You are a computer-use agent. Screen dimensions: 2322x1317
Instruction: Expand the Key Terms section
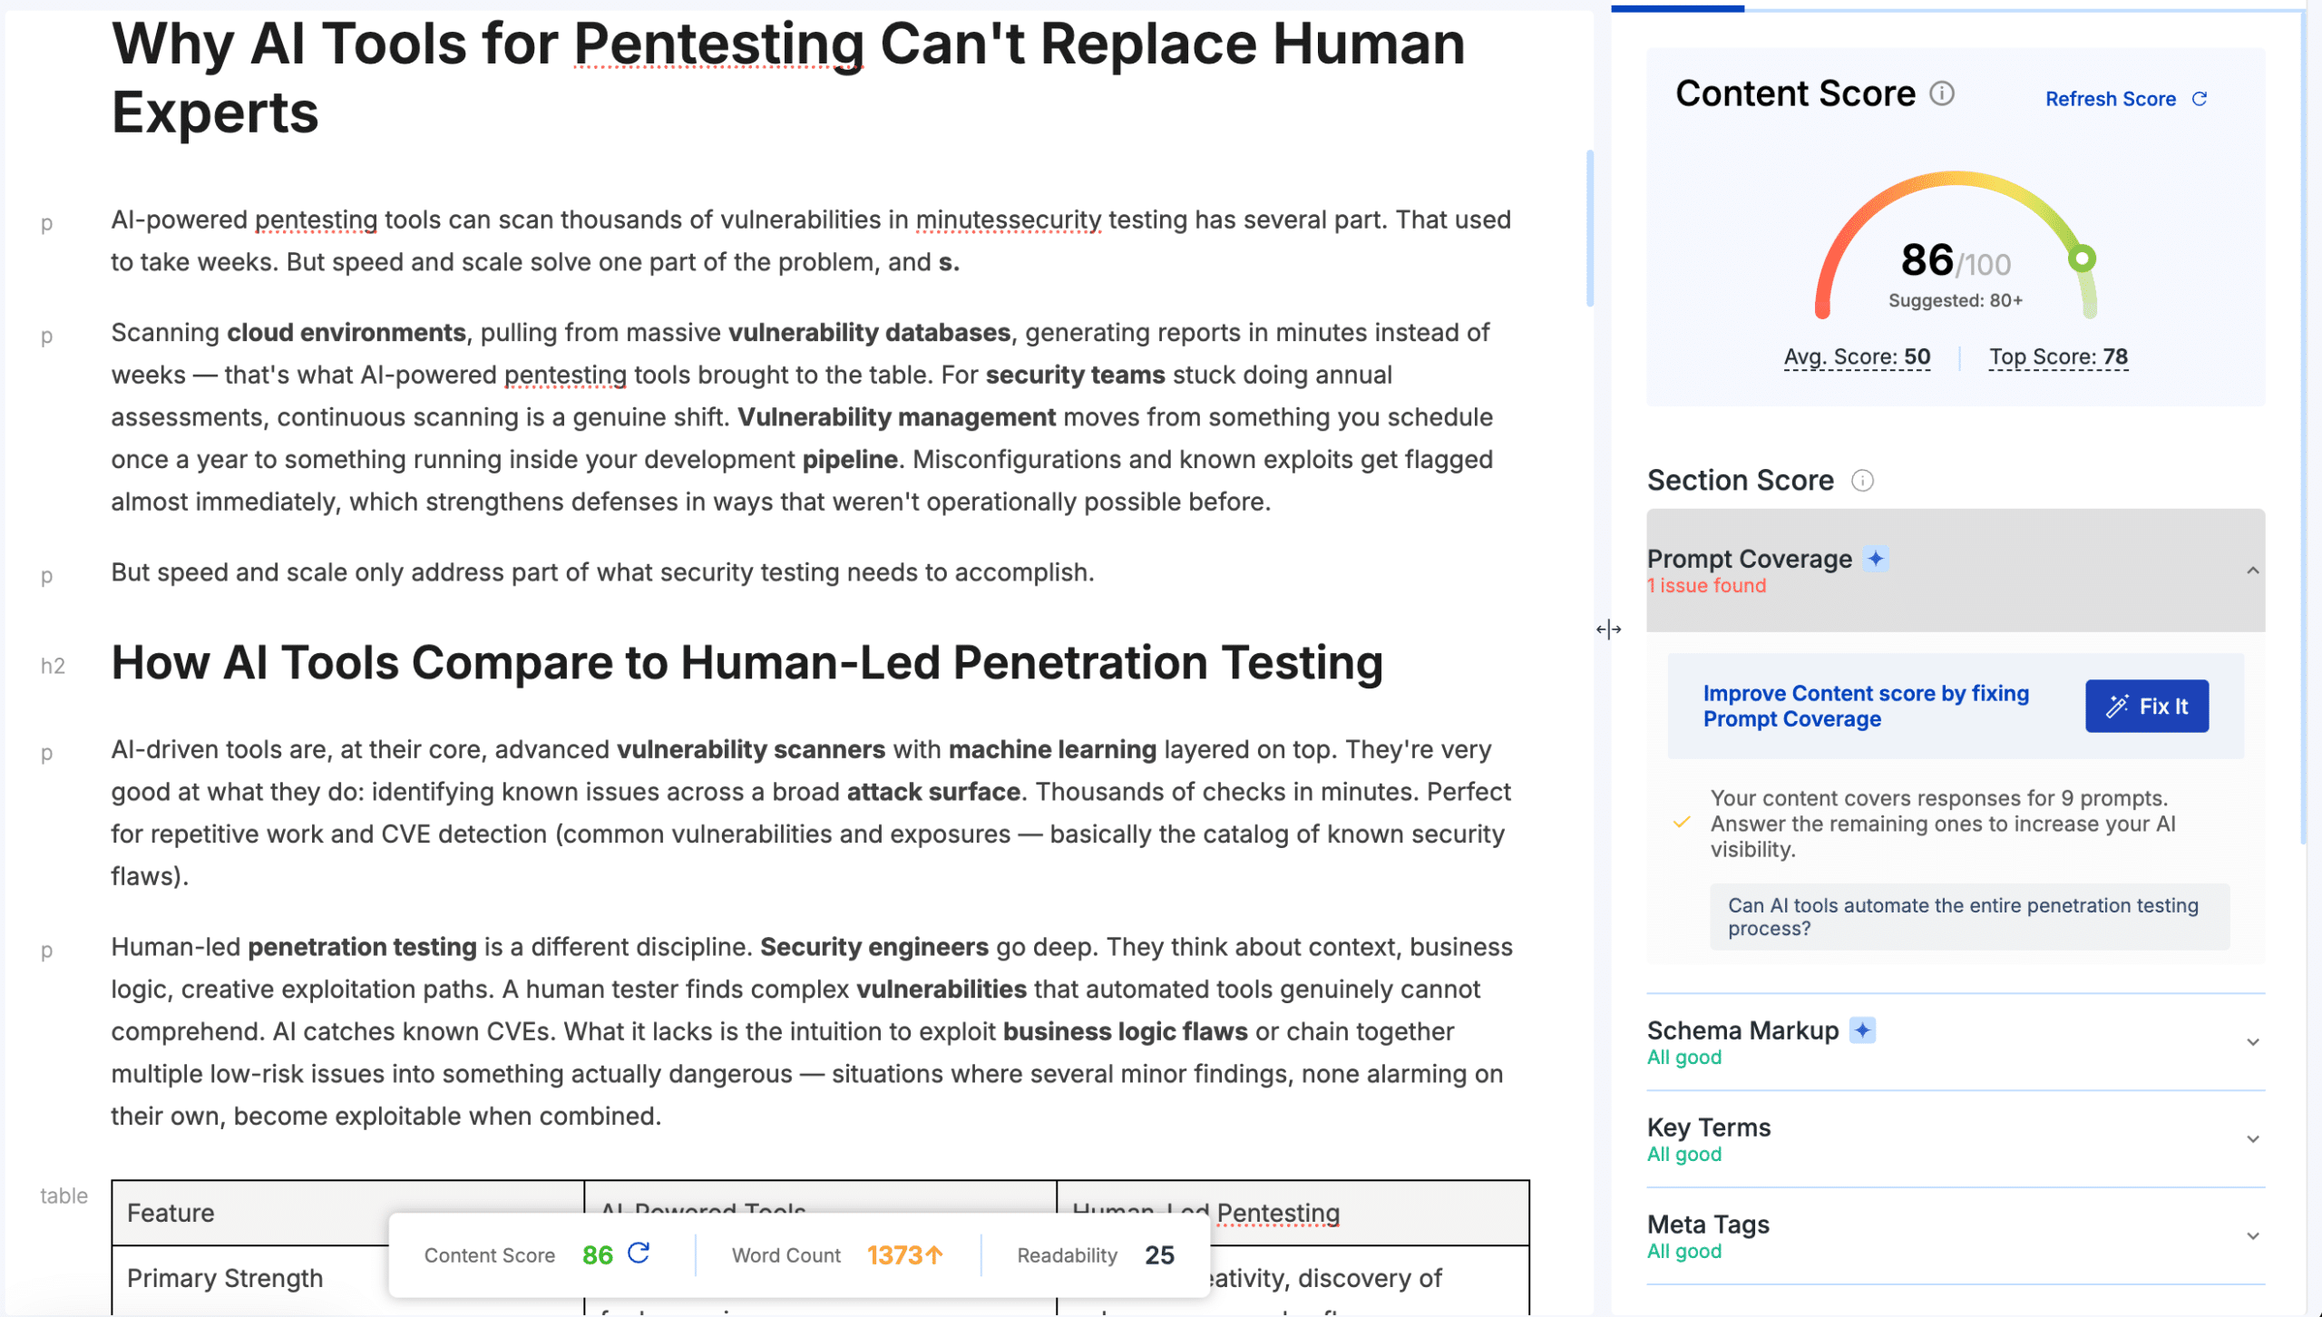pos(2252,1139)
